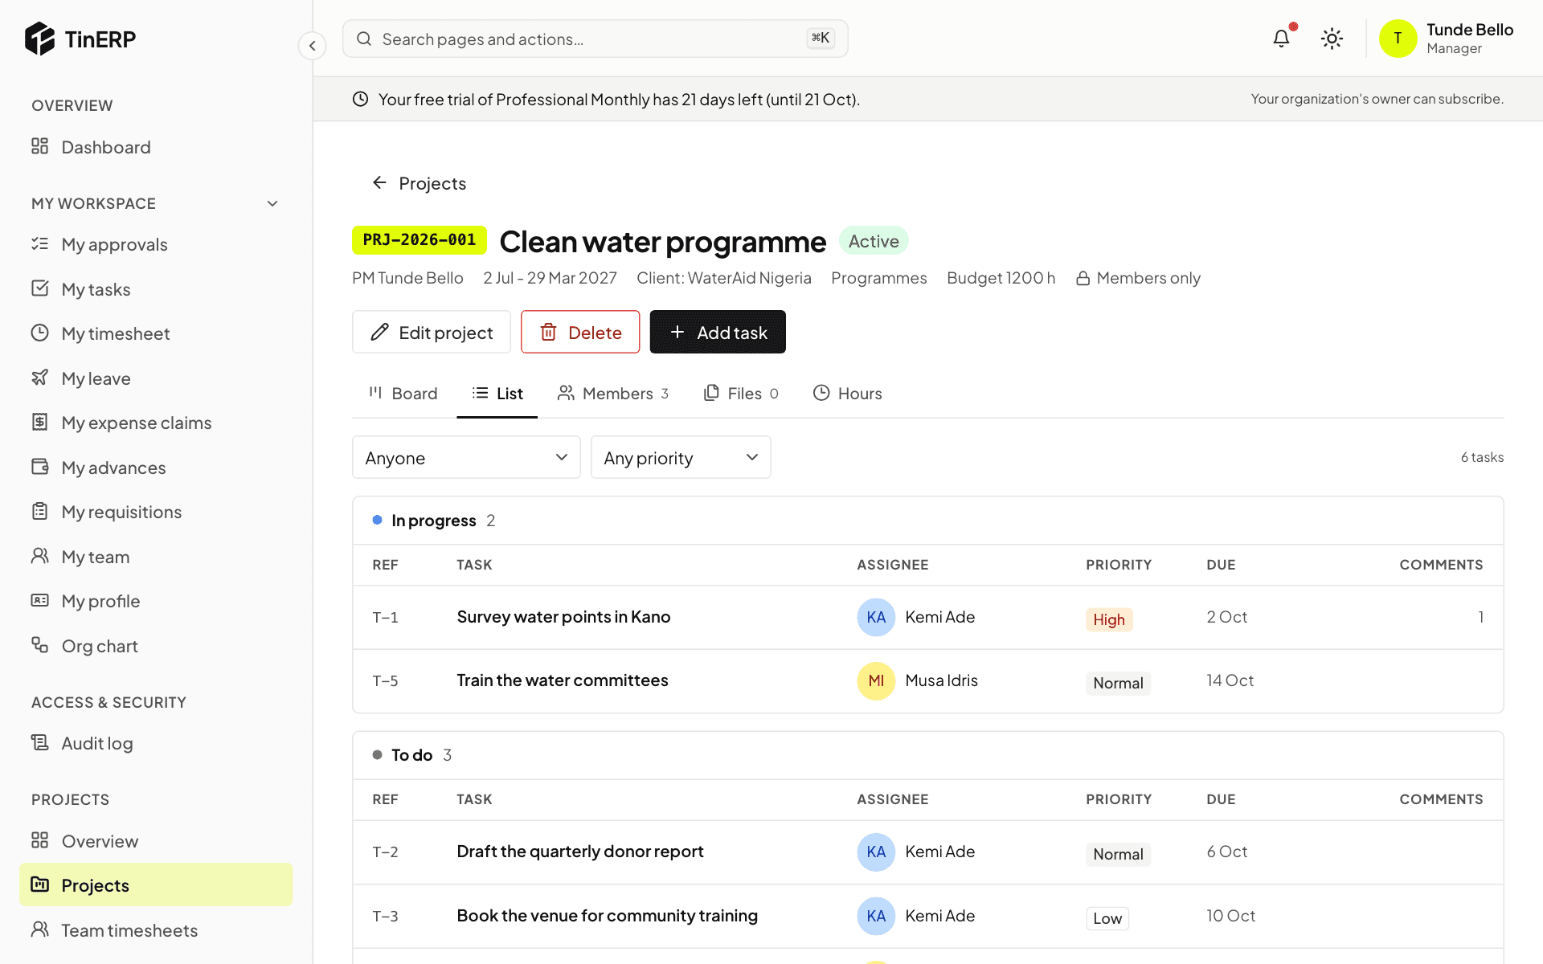The height and width of the screenshot is (964, 1543).
Task: Switch to the Hours tab
Action: coord(848,394)
